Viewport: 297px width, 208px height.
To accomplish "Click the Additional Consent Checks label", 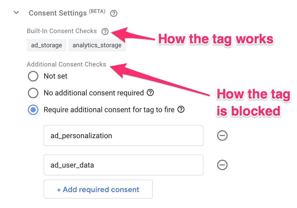I will 66,64.
